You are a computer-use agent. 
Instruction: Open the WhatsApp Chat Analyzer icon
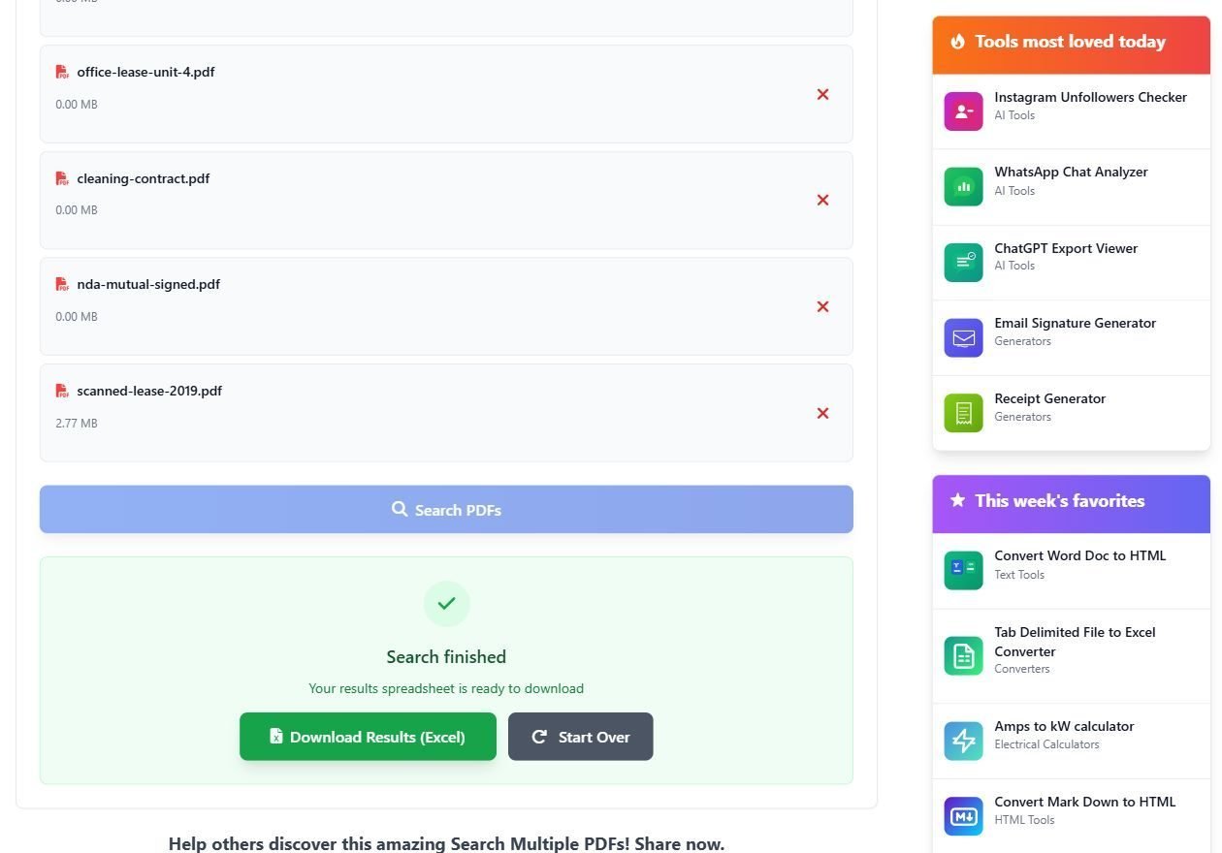click(x=963, y=186)
